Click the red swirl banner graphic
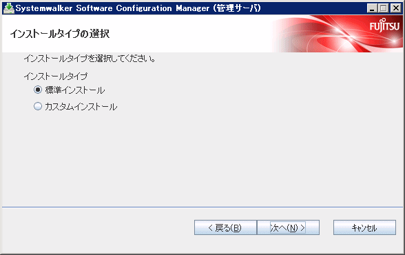The height and width of the screenshot is (255, 405). point(336,34)
